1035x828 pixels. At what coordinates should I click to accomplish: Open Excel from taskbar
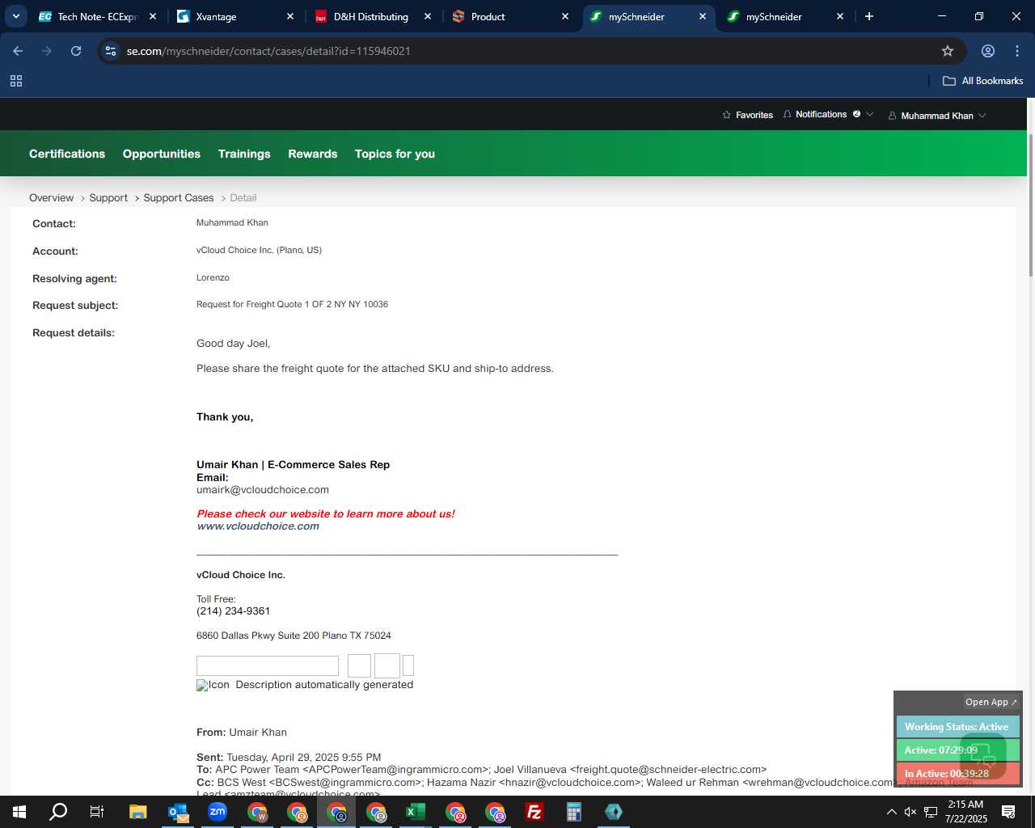416,812
